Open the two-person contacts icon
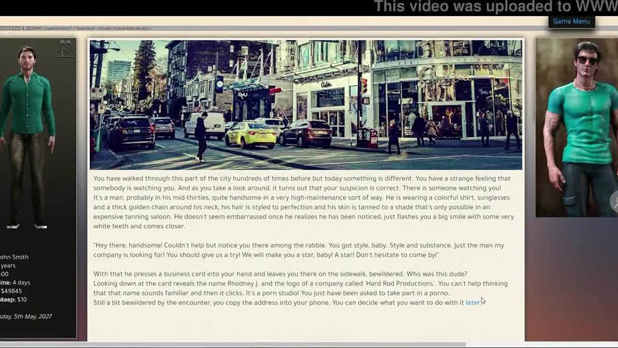This screenshot has height=348, width=618. 65,48
